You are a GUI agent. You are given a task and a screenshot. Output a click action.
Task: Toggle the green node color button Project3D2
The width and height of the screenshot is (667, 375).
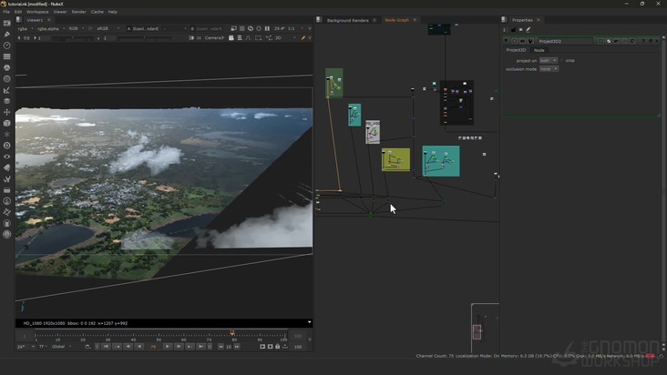[600, 41]
